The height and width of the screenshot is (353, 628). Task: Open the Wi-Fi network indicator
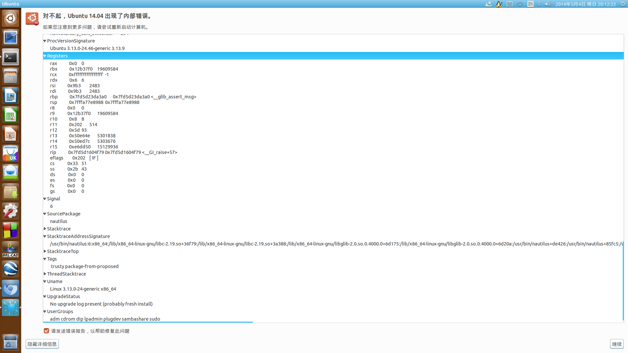tap(520, 4)
